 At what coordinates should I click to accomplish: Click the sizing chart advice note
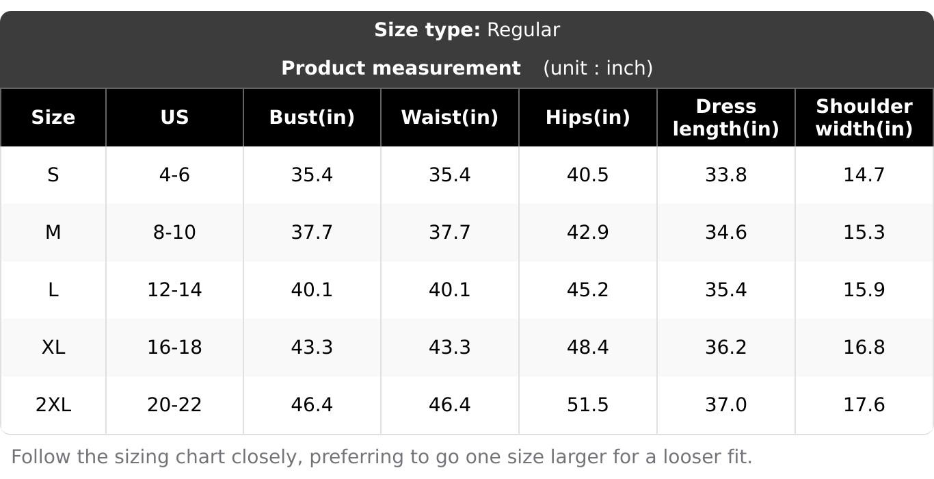click(x=382, y=456)
